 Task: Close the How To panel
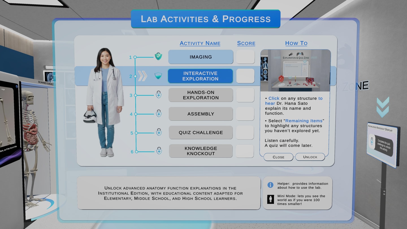click(278, 157)
